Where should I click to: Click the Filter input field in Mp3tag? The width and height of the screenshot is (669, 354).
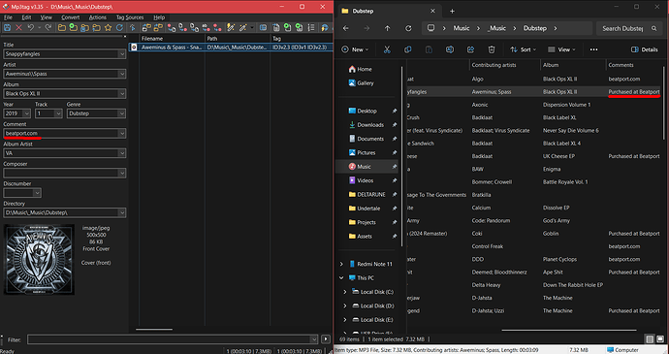173,339
